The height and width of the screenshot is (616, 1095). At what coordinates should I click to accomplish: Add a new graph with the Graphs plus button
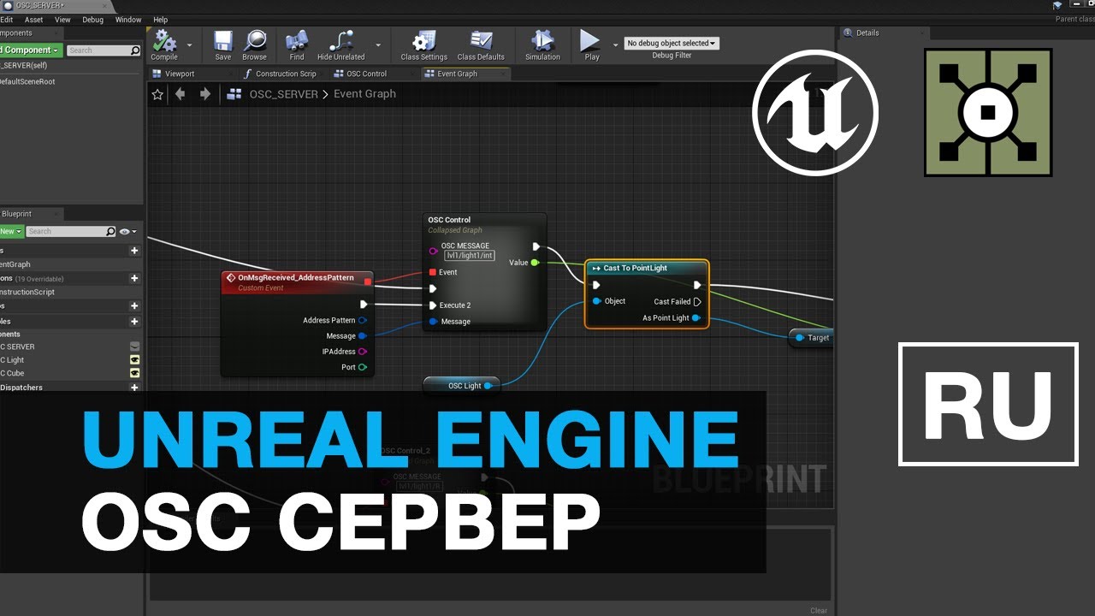(x=134, y=251)
